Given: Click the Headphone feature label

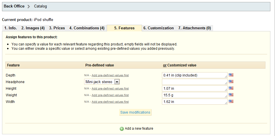Looking at the screenshot, I should [15, 82].
